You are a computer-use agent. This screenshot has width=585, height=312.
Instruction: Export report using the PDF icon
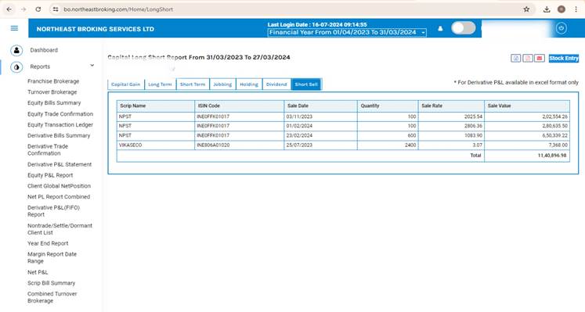tap(528, 58)
